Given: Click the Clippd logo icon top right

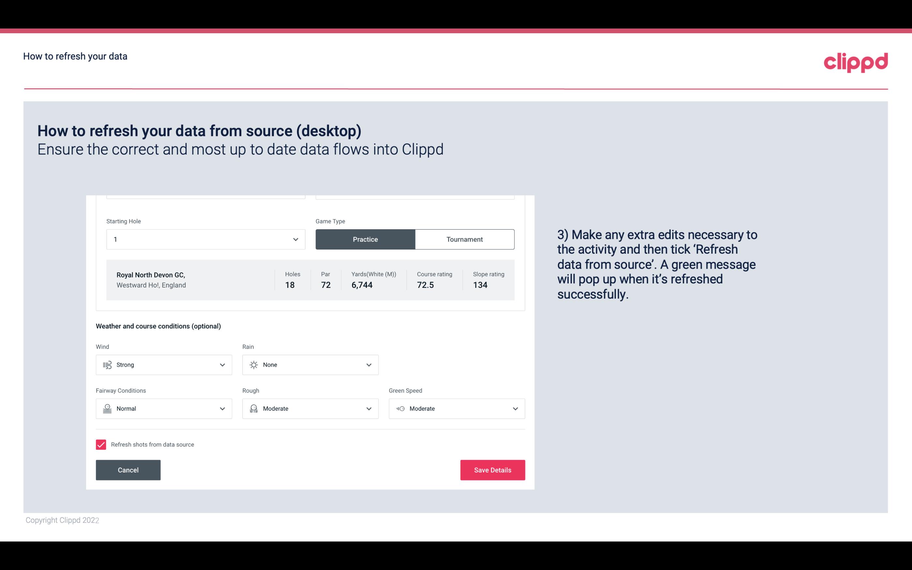Looking at the screenshot, I should click(x=856, y=61).
